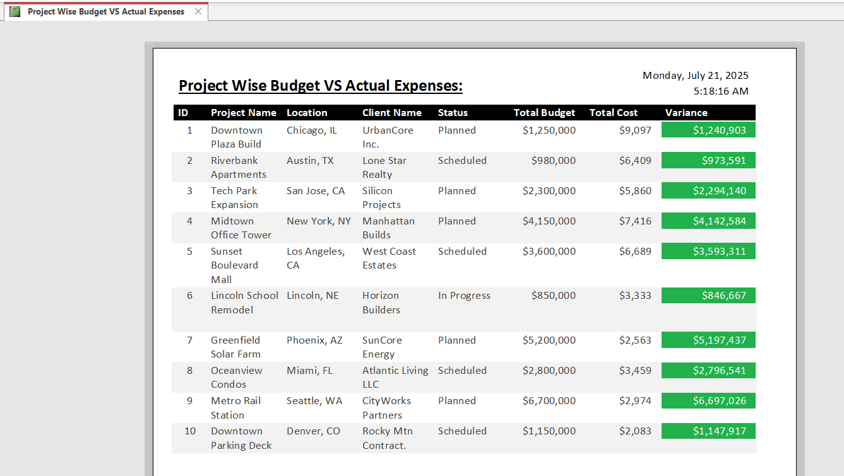
Task: Select Greenfield Solar Farm project name
Action: pyautogui.click(x=237, y=347)
